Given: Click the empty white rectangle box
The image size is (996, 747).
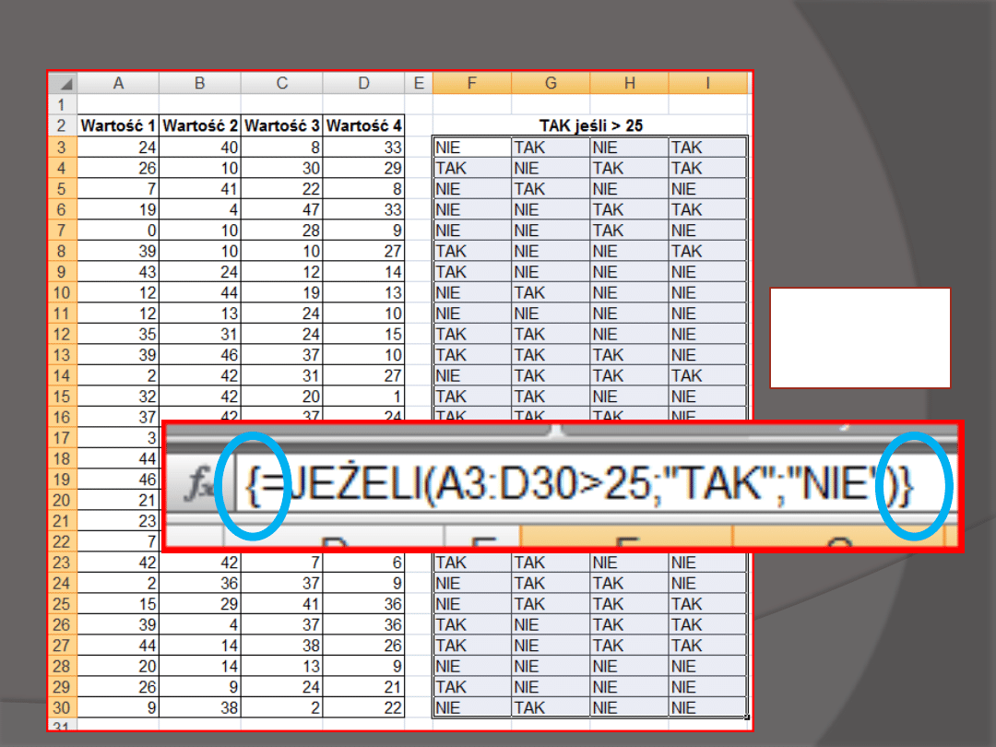Looking at the screenshot, I should (860, 338).
